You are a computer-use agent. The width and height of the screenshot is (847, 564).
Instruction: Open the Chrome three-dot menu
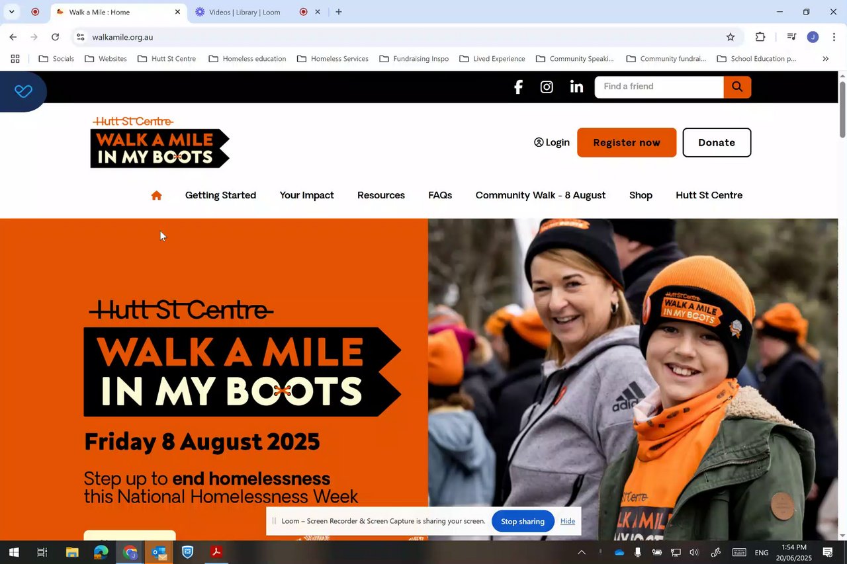tap(834, 37)
